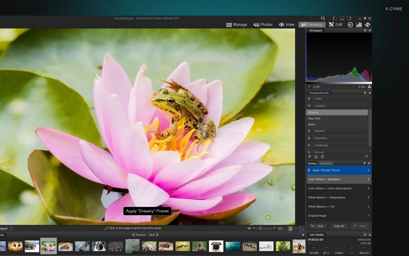Click the Undo button
Viewport: 409px width, 256px height.
tap(318, 226)
